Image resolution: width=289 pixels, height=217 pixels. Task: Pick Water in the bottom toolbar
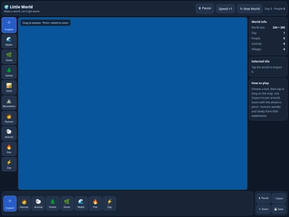tap(81, 204)
